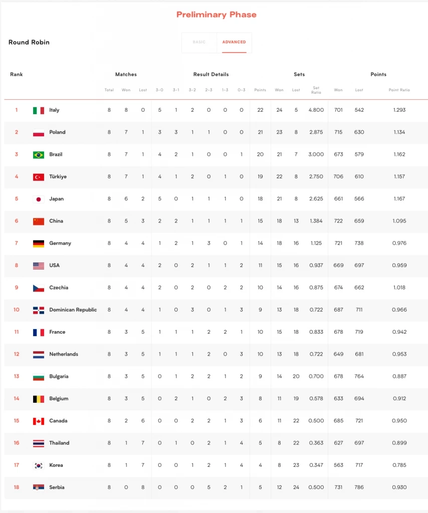Click the Türkiye flag icon
The width and height of the screenshot is (428, 513).
(x=39, y=177)
